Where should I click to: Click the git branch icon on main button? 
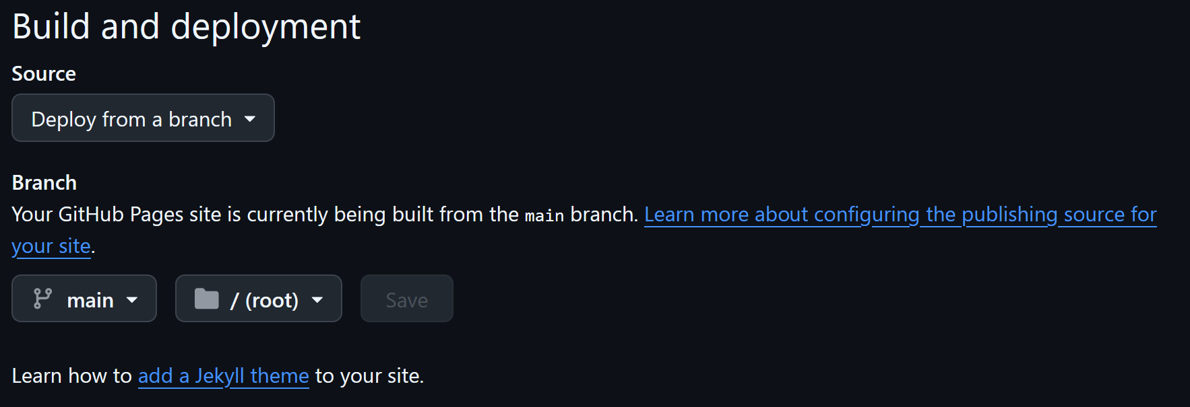pyautogui.click(x=42, y=299)
